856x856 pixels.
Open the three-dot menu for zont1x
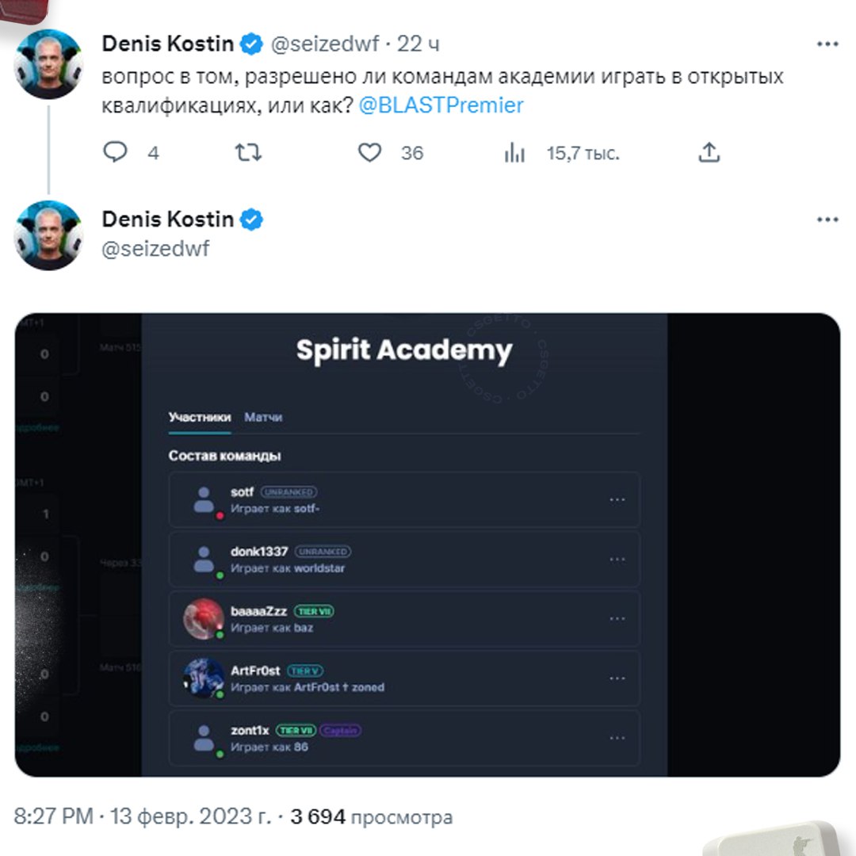617,738
